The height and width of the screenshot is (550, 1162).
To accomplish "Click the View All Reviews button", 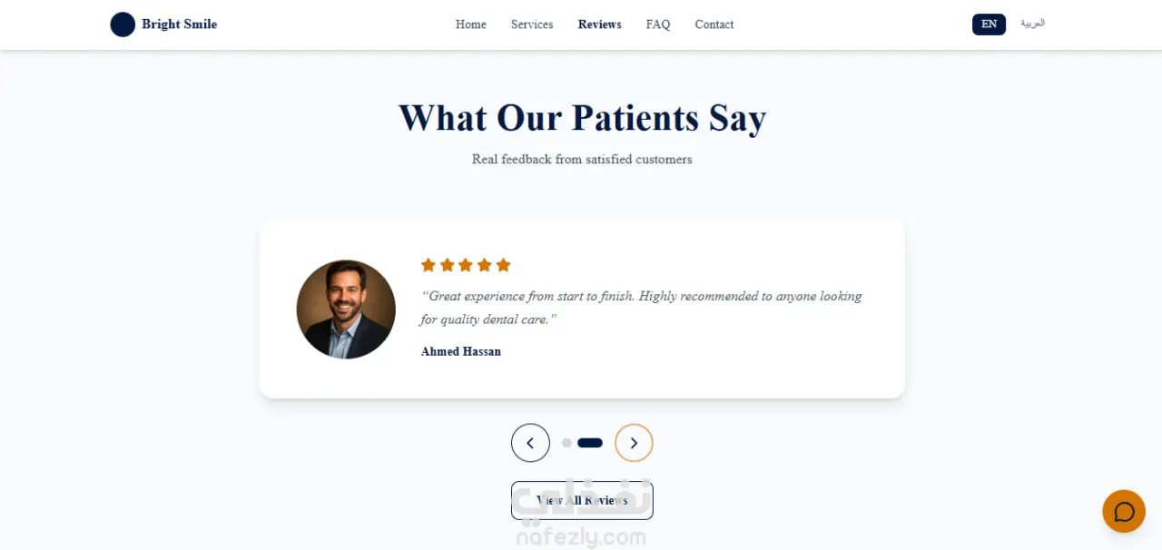I will pyautogui.click(x=582, y=500).
